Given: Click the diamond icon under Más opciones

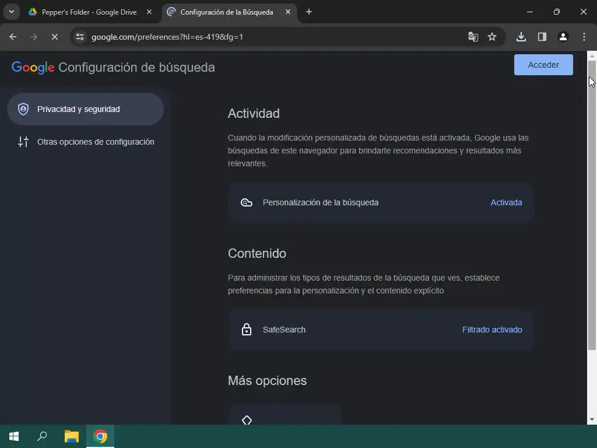Looking at the screenshot, I should [x=247, y=420].
